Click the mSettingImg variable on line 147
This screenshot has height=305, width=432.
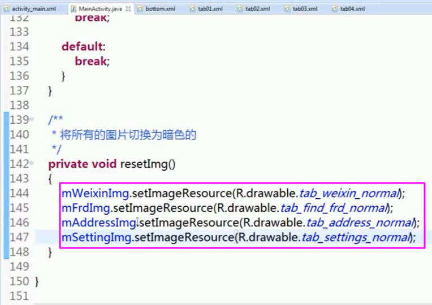click(x=96, y=237)
